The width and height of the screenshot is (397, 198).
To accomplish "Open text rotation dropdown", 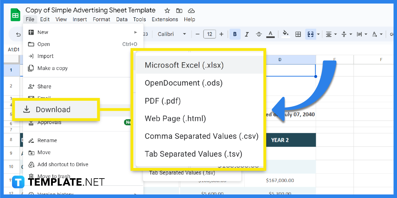I will (377, 34).
